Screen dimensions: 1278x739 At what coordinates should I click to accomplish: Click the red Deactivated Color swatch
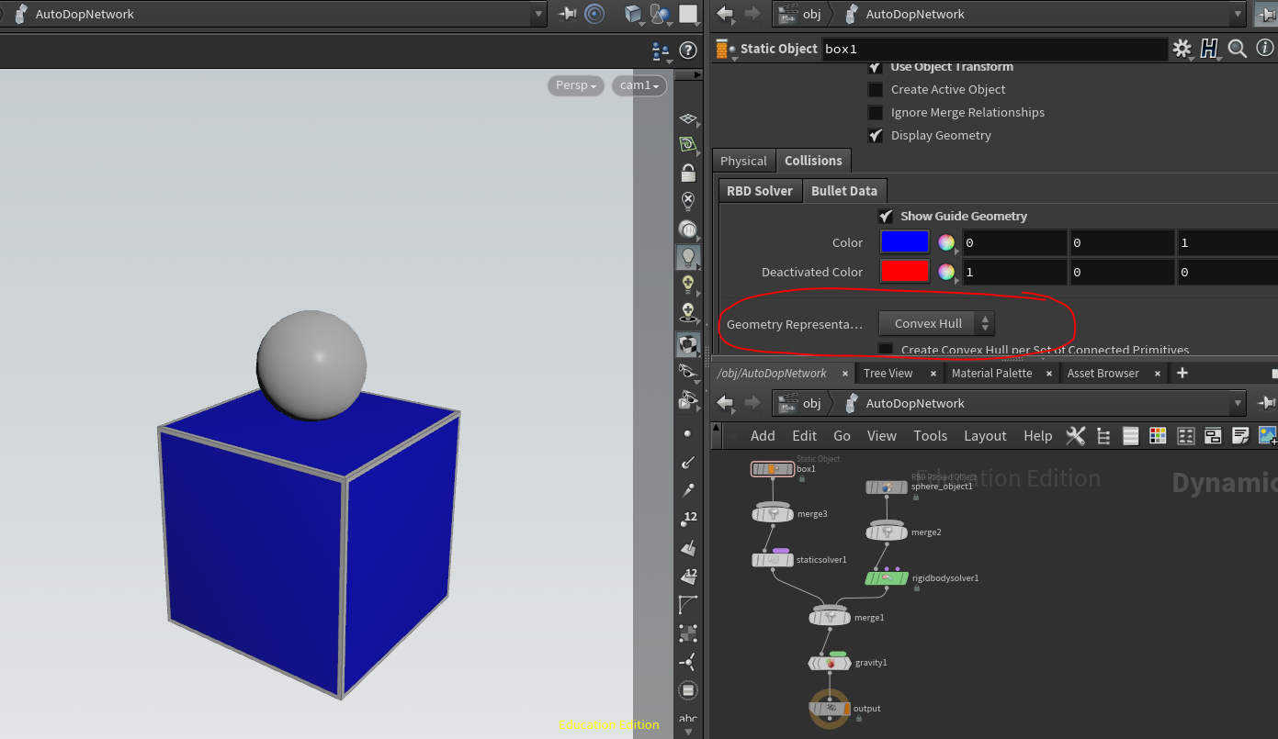(904, 272)
